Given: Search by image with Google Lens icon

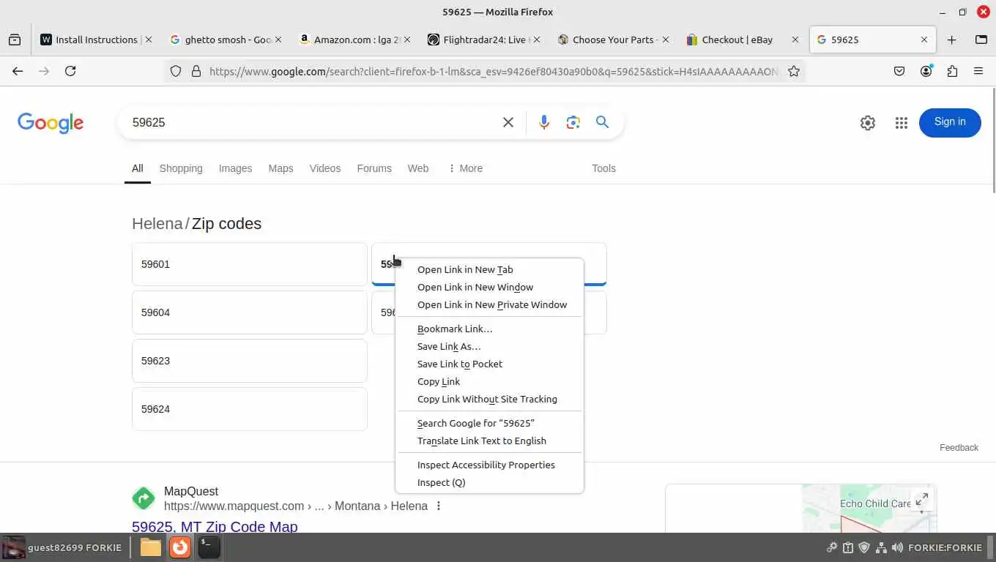Looking at the screenshot, I should (x=573, y=122).
